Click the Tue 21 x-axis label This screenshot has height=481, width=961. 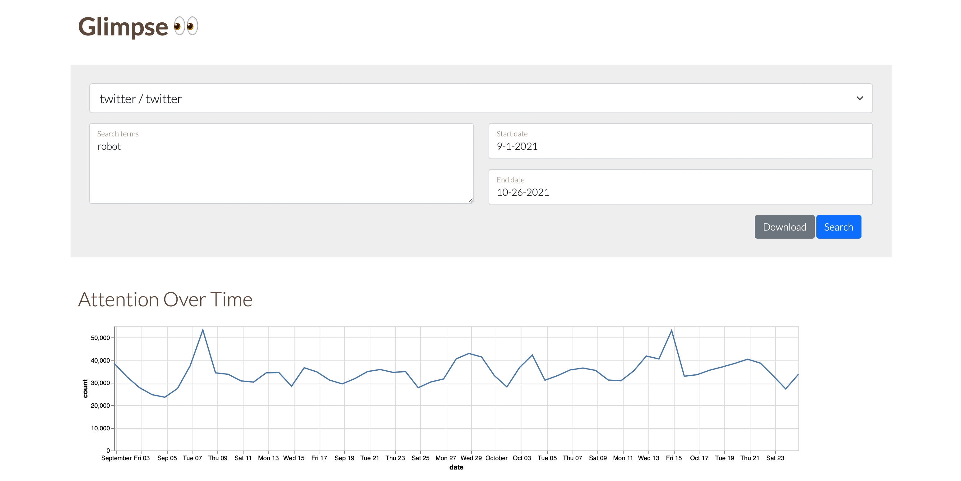[x=369, y=458]
